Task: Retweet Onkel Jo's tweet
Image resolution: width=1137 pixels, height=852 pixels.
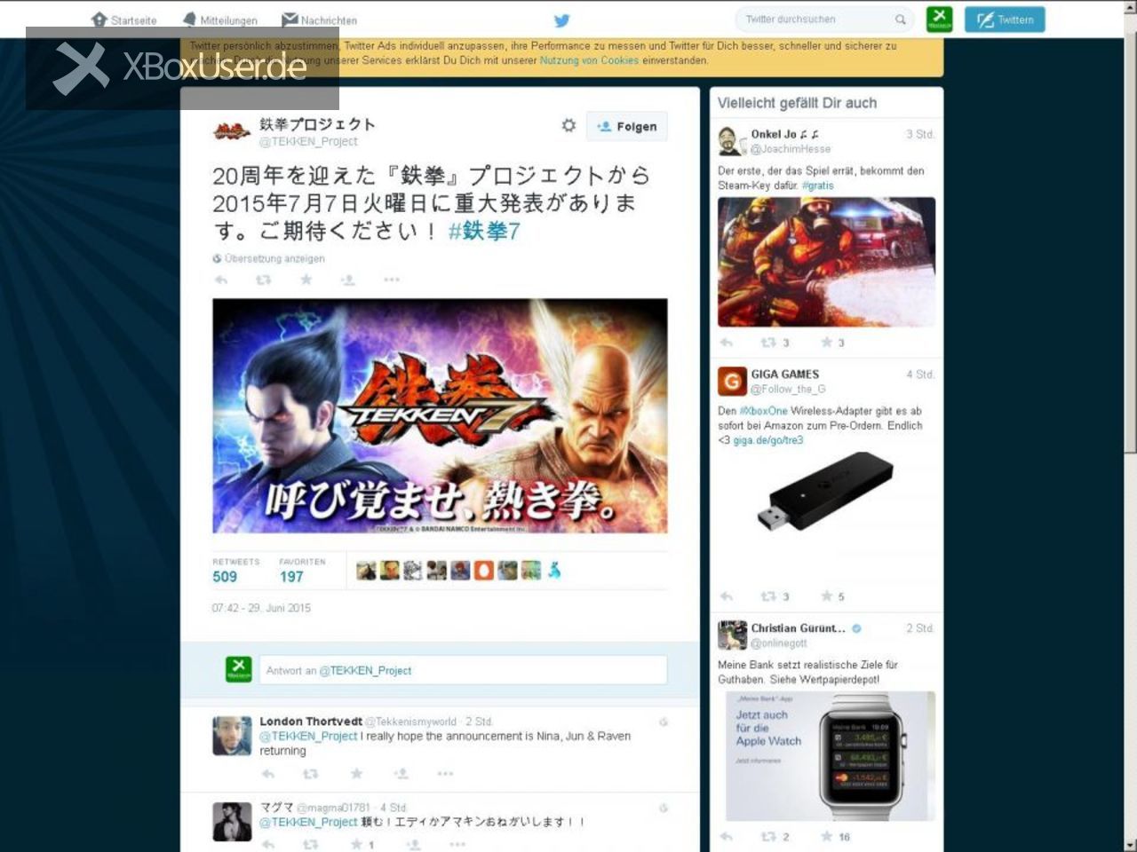Action: tap(768, 343)
